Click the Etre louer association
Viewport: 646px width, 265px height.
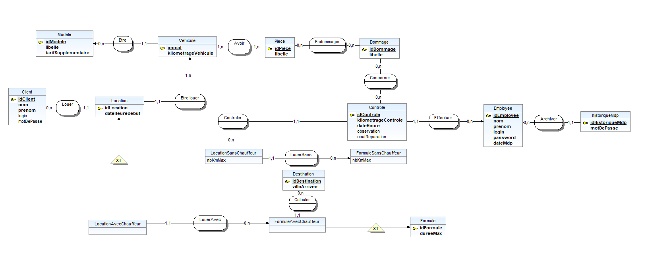190,101
